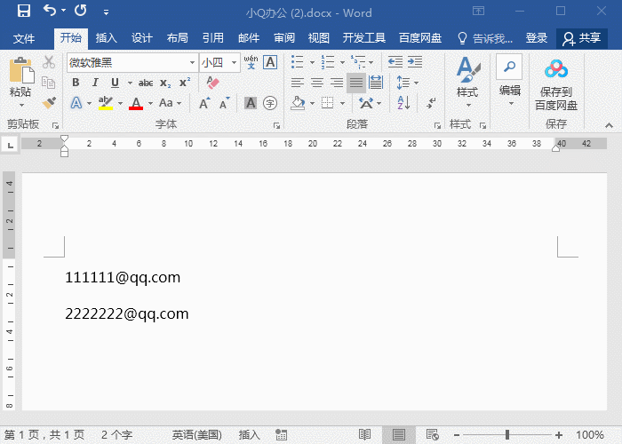Screen dimensions: 622x444
Task: Save document with the floppy disk icon
Action: pyautogui.click(x=23, y=12)
